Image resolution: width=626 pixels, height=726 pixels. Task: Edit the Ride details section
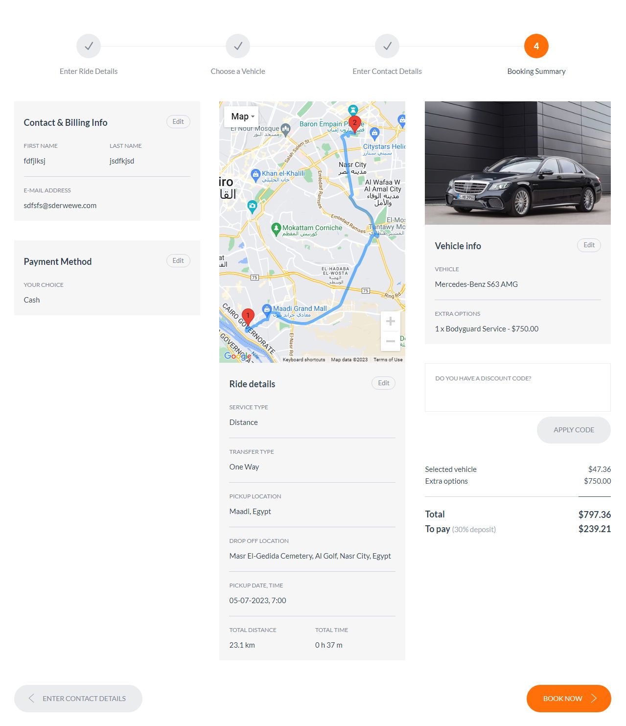[384, 383]
